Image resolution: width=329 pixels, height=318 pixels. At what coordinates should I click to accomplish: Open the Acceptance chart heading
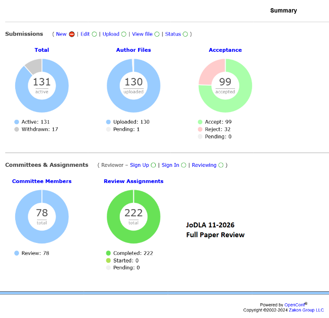point(225,50)
